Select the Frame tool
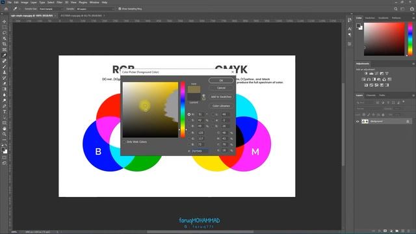The height and width of the screenshot is (234, 416). point(5,49)
